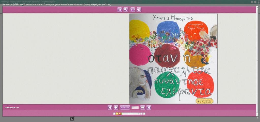The image size is (260, 122).
Task: Click the second small button right of the progress bar
Action: click(144, 114)
